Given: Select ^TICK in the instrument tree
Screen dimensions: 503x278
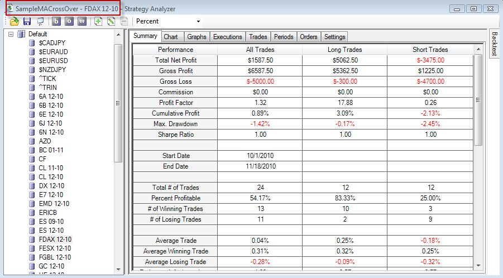Looking at the screenshot, I should [x=47, y=79].
